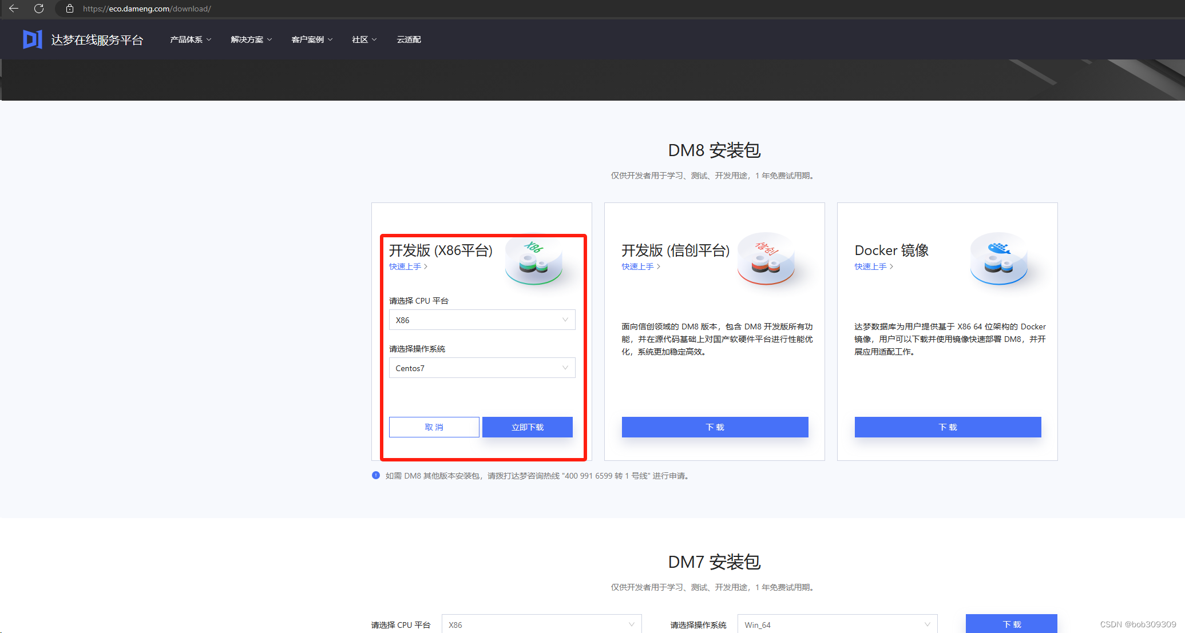Screen dimensions: 1185x633
Task: Click the browser back arrow
Action: coord(14,9)
